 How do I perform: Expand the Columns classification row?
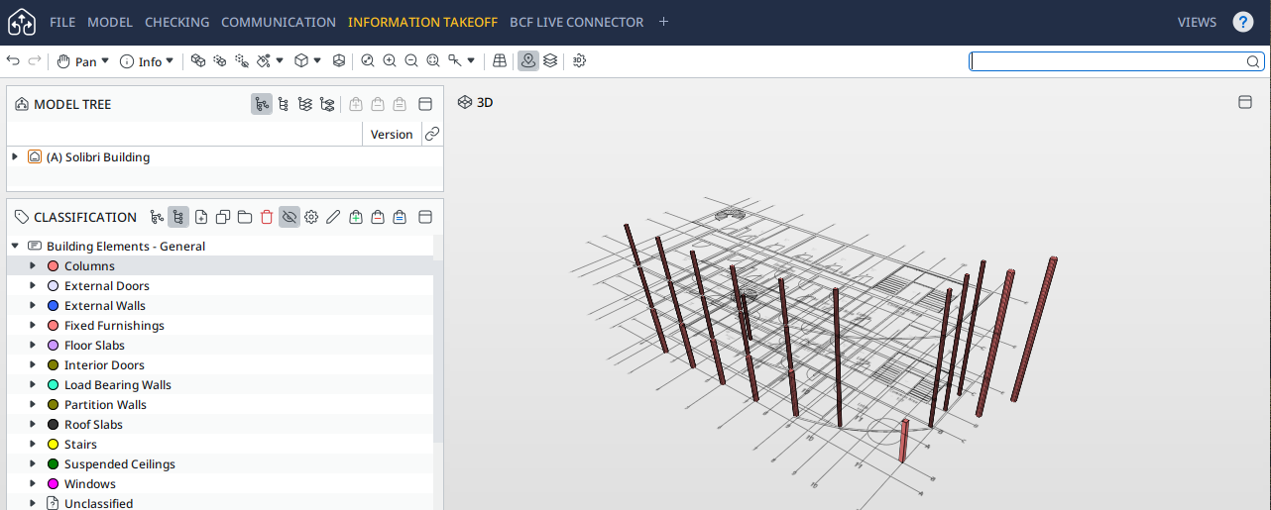click(x=33, y=265)
